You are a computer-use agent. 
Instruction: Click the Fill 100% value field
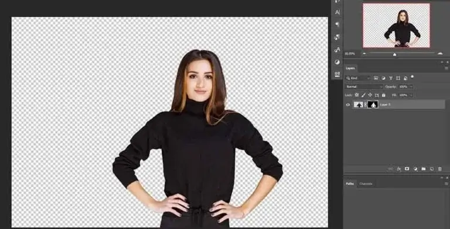(x=403, y=95)
